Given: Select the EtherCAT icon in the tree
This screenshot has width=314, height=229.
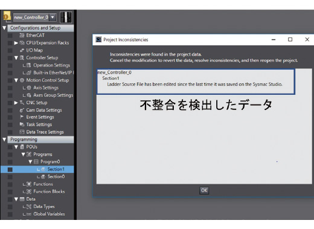Looking at the screenshot, I should (22, 36).
